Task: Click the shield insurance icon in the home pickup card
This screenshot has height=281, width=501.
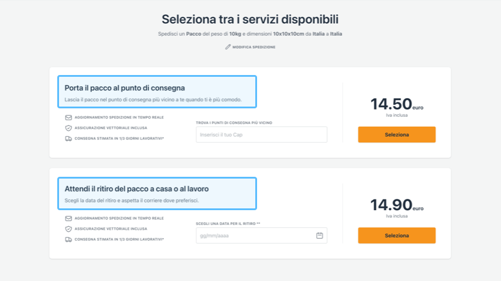Action: (69, 229)
